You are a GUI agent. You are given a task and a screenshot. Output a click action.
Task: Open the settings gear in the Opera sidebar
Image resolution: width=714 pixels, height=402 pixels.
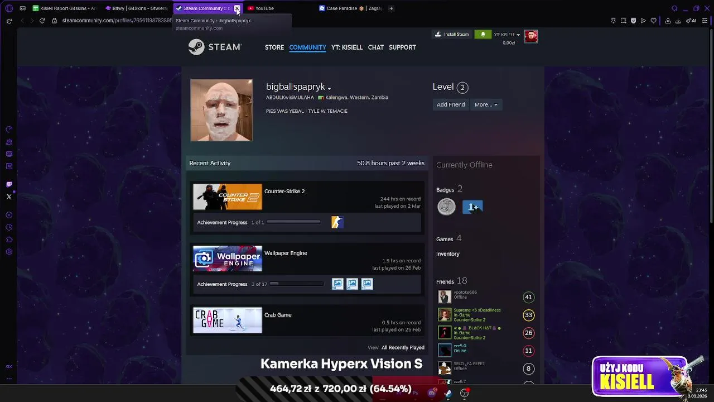(x=9, y=252)
